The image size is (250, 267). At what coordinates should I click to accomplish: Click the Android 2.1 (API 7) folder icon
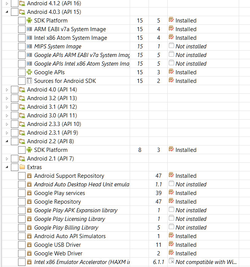click(x=22, y=159)
